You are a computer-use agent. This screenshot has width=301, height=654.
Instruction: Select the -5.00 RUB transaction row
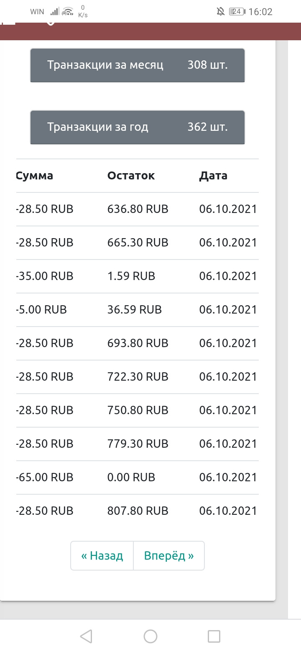pos(138,310)
